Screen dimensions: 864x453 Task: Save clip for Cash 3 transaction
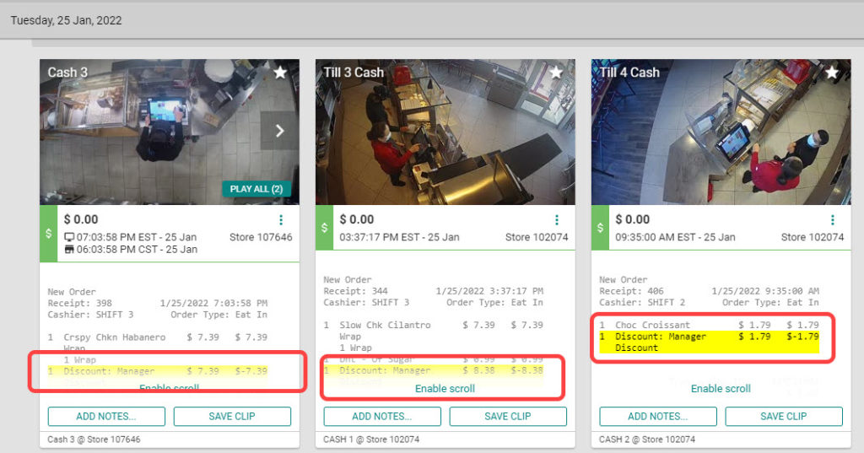(x=232, y=416)
